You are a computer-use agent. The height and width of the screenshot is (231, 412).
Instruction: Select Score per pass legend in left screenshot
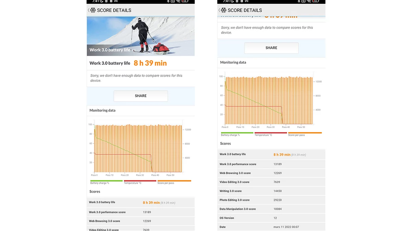(x=174, y=182)
